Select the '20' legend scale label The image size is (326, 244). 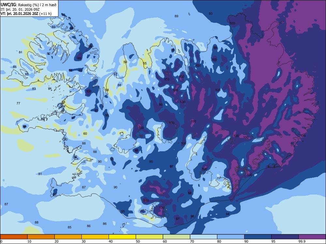point(56,241)
